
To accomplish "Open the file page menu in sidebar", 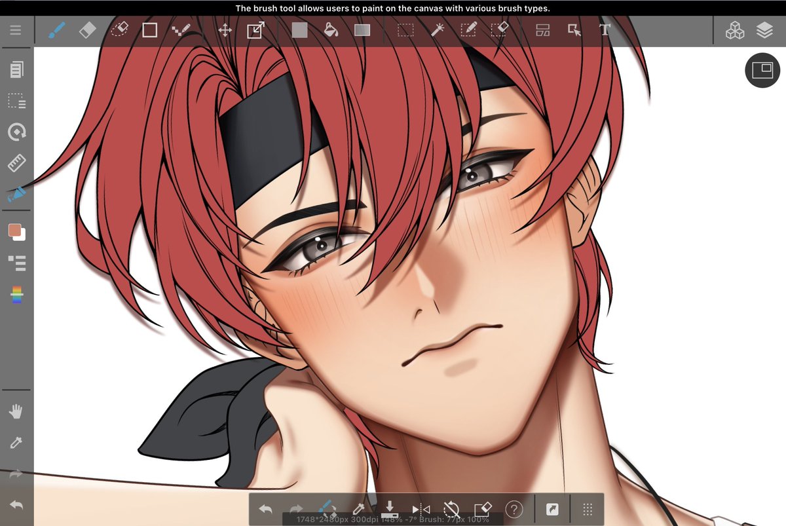I will coord(16,69).
